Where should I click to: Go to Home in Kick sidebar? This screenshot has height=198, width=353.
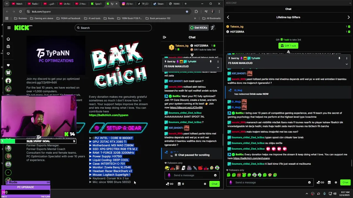8,39
